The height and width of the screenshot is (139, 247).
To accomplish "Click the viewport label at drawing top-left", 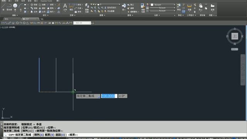I will (x=8, y=27).
